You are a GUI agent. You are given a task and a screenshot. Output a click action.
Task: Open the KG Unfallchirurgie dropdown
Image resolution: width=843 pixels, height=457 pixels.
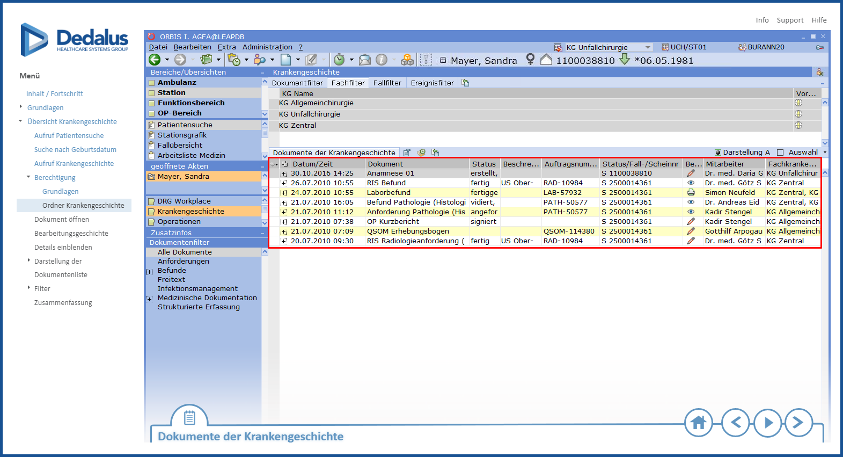pyautogui.click(x=648, y=47)
